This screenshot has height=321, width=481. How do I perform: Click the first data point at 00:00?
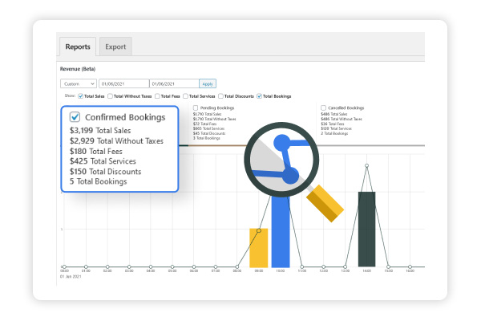click(x=64, y=266)
